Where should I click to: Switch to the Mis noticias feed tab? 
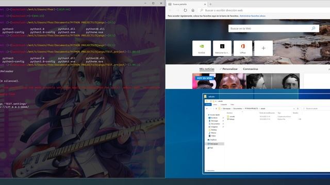tap(207, 69)
